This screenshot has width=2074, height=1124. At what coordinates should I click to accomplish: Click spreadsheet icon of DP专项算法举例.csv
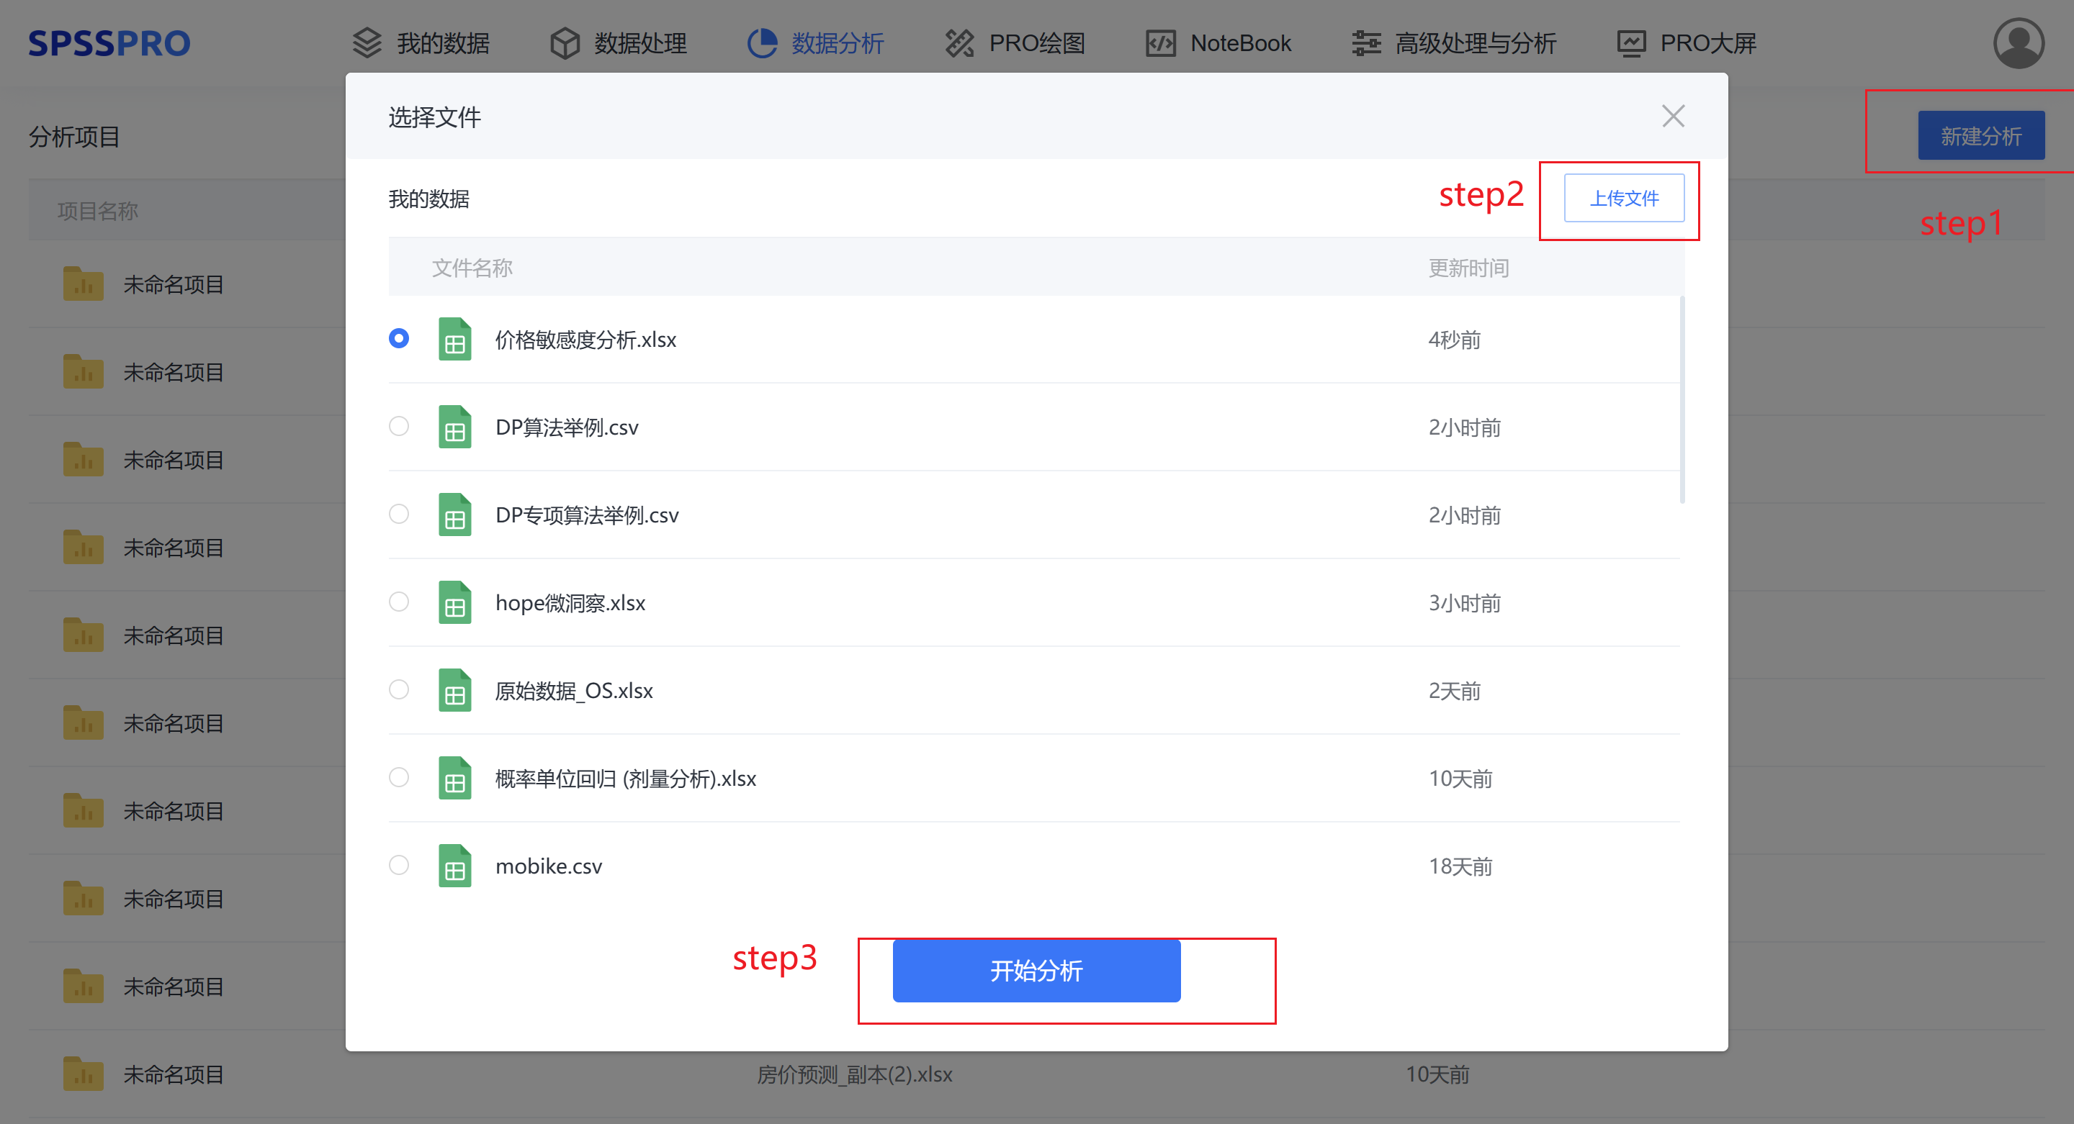[455, 514]
